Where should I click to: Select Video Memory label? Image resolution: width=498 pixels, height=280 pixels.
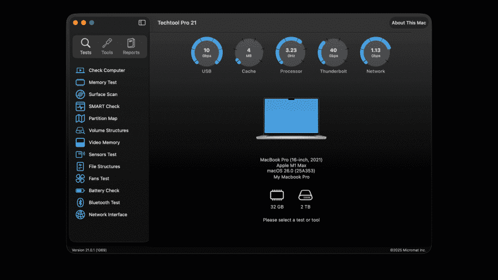click(x=104, y=143)
